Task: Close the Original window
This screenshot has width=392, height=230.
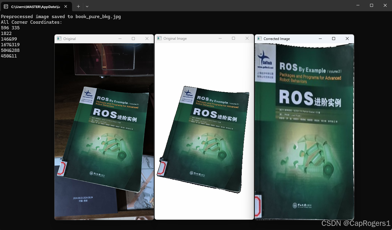Action: pos(147,39)
